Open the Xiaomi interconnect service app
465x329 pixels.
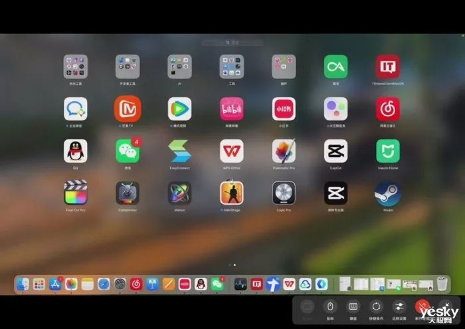pyautogui.click(x=336, y=109)
